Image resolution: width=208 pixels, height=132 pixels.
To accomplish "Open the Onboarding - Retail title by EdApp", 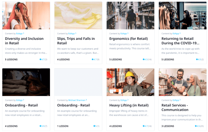I will [21, 105].
